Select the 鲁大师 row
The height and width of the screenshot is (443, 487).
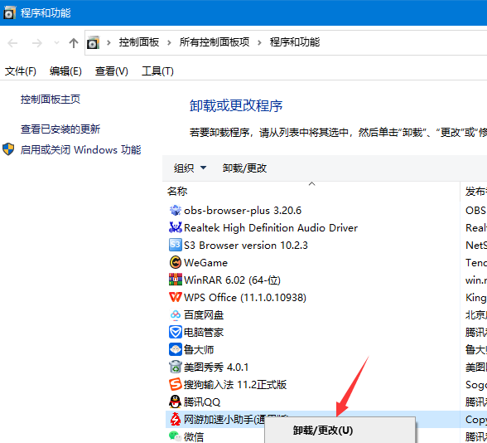click(x=326, y=350)
